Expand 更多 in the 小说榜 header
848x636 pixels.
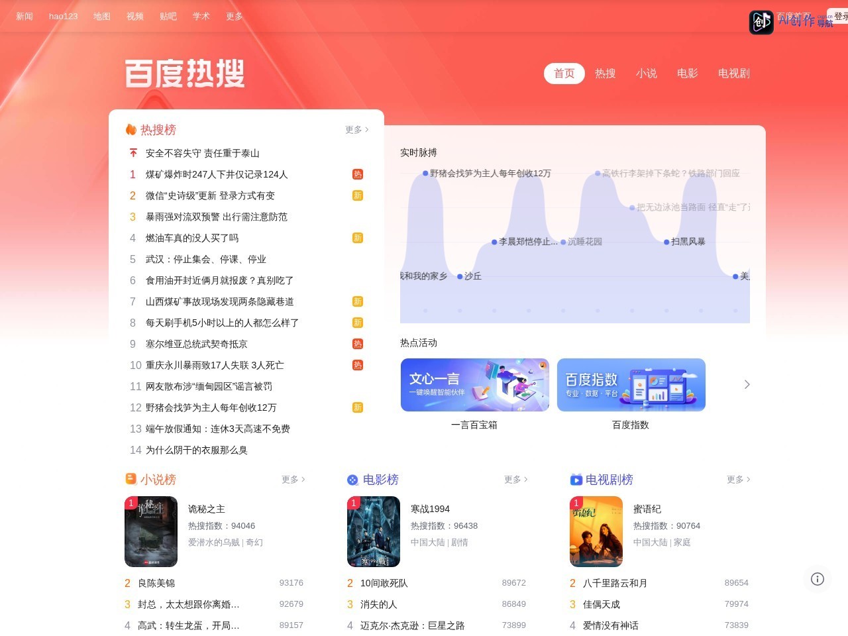(x=293, y=479)
